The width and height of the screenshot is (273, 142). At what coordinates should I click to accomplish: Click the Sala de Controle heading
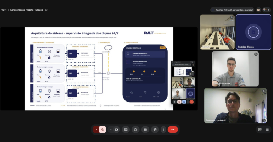coord(134,48)
